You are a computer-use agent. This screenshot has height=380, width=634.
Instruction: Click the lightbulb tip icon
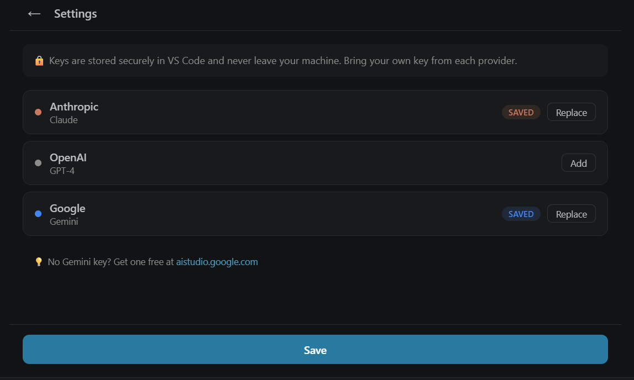pos(39,262)
